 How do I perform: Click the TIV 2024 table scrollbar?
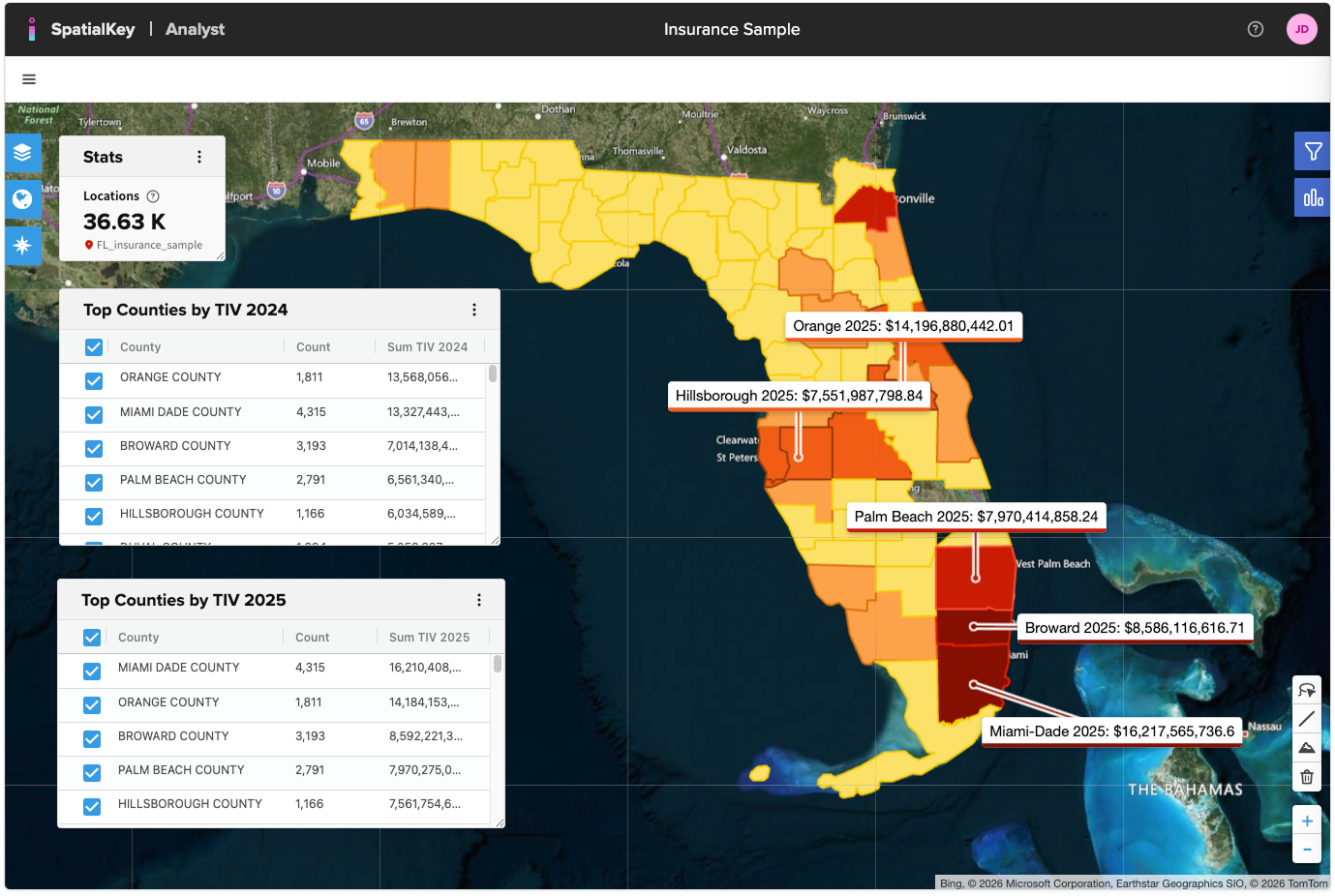point(493,373)
